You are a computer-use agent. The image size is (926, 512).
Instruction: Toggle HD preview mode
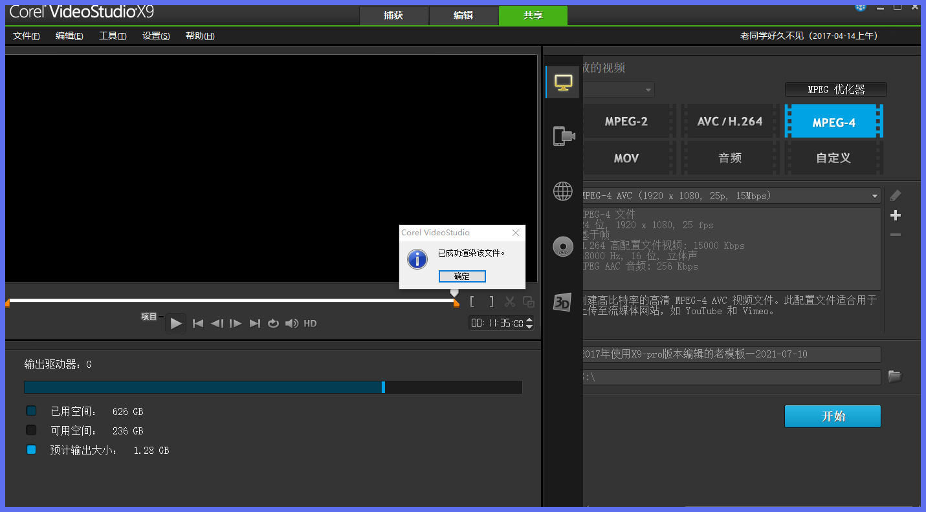[310, 323]
